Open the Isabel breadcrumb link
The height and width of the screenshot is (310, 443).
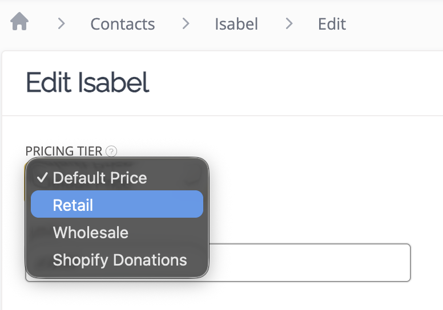pos(236,24)
